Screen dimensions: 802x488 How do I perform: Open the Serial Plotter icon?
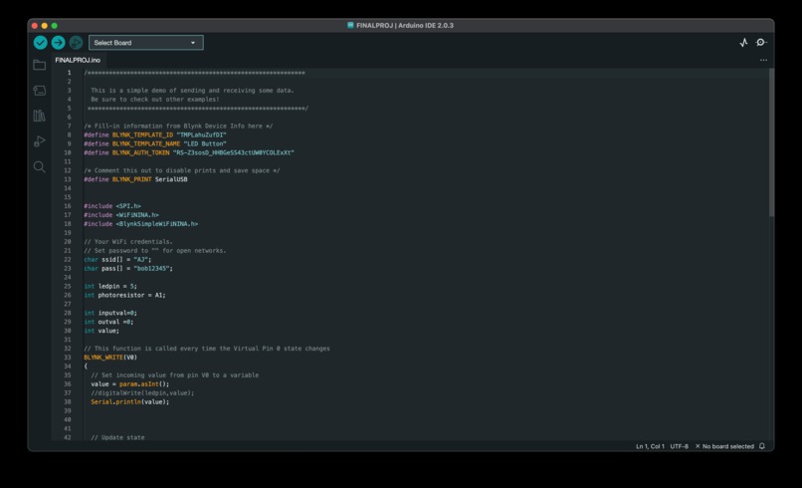click(x=743, y=43)
